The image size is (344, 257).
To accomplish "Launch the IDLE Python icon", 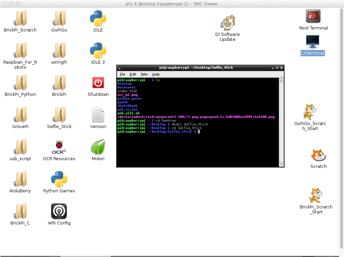I will tap(98, 18).
